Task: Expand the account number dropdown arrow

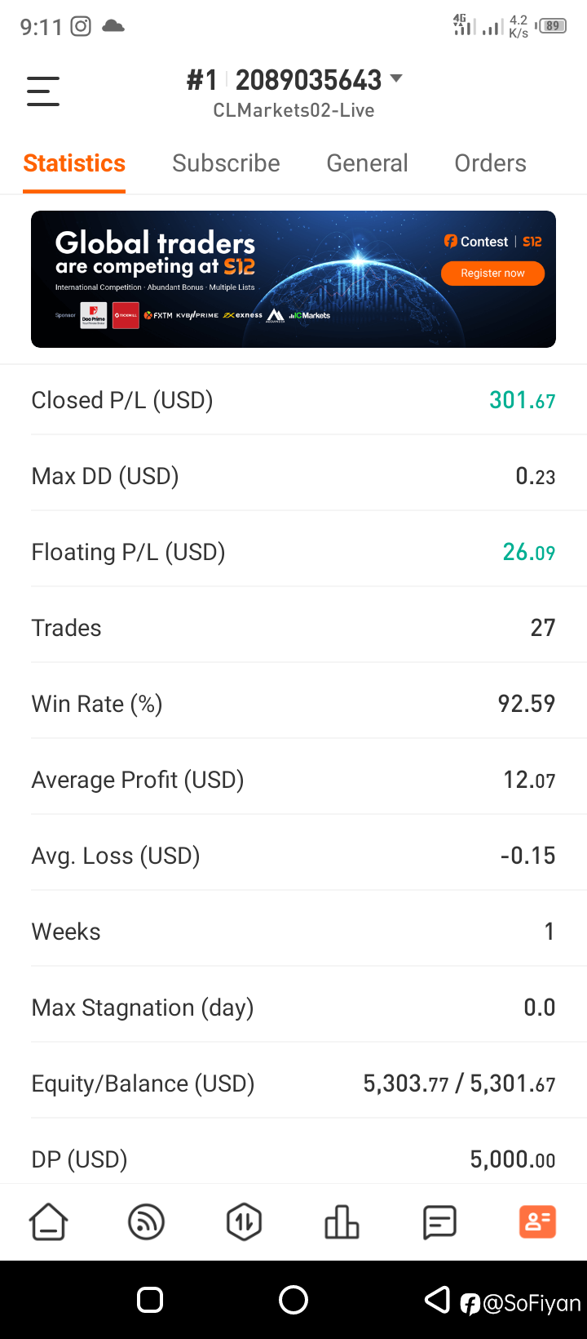Action: pos(396,78)
